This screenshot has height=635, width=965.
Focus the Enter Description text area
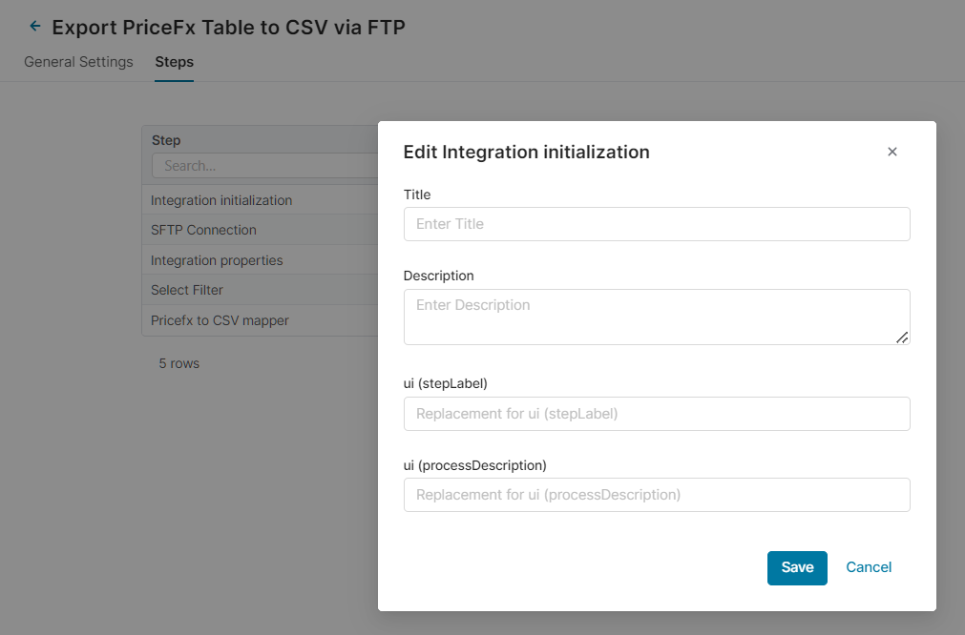(655, 316)
